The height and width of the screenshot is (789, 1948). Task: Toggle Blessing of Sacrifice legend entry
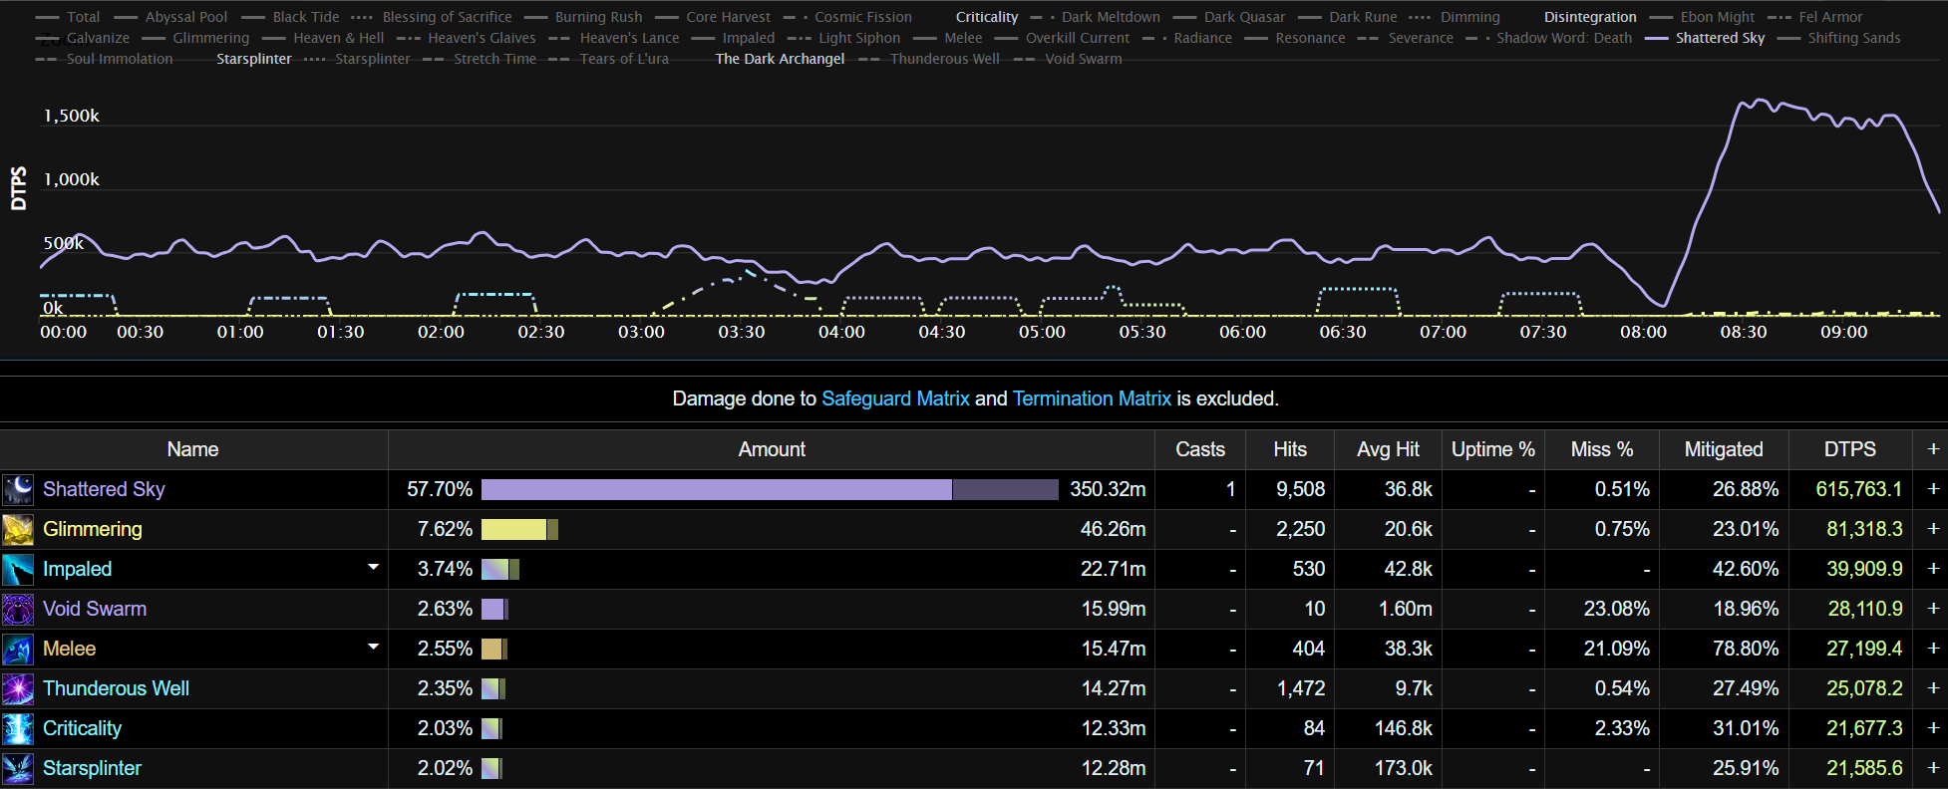click(432, 17)
